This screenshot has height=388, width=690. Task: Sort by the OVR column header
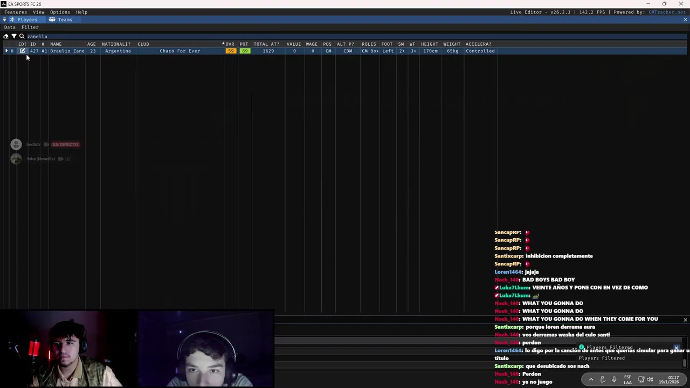(x=230, y=44)
